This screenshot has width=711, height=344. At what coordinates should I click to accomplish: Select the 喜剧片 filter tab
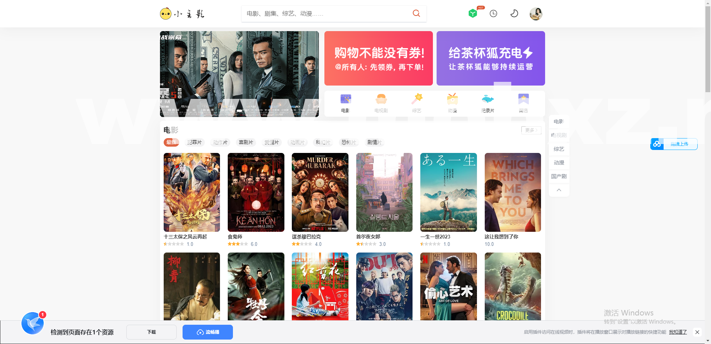246,142
